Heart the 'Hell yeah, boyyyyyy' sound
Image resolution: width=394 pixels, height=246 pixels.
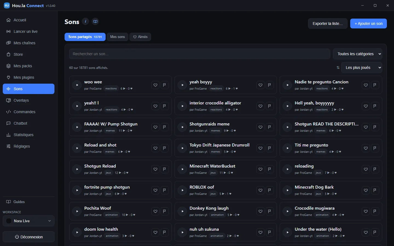click(366, 106)
